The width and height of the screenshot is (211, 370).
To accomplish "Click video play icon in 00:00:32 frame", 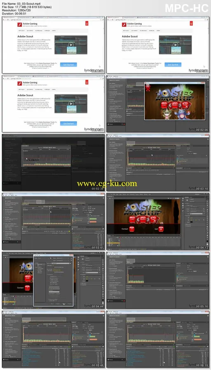I will [70, 44].
